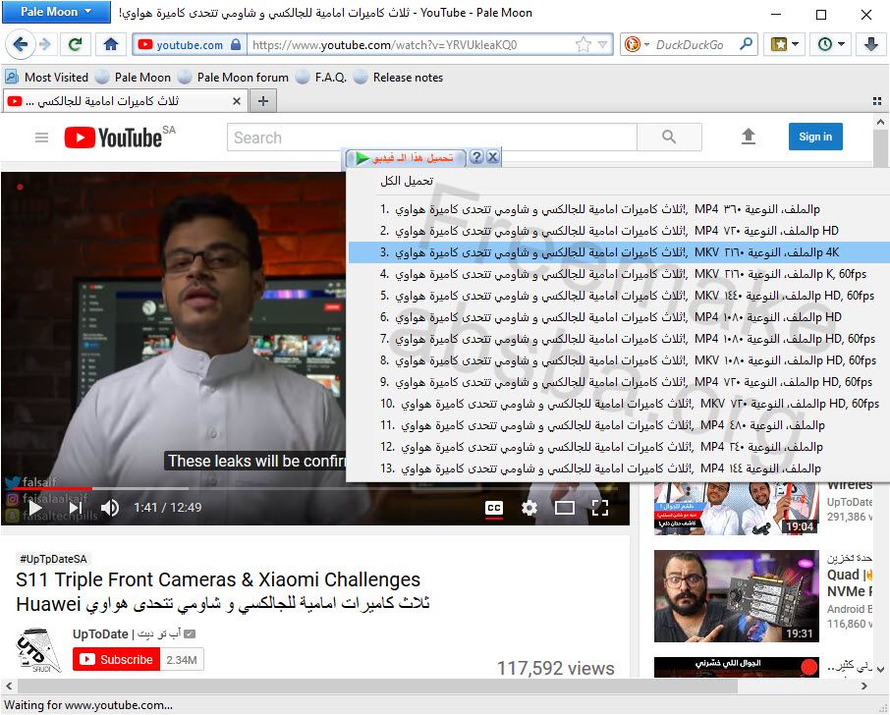The width and height of the screenshot is (890, 715).
Task: Click the red Subscribe button
Action: coord(116,659)
